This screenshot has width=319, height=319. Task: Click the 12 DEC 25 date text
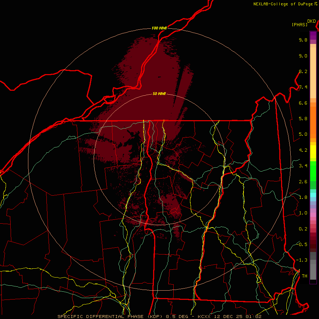229,317
